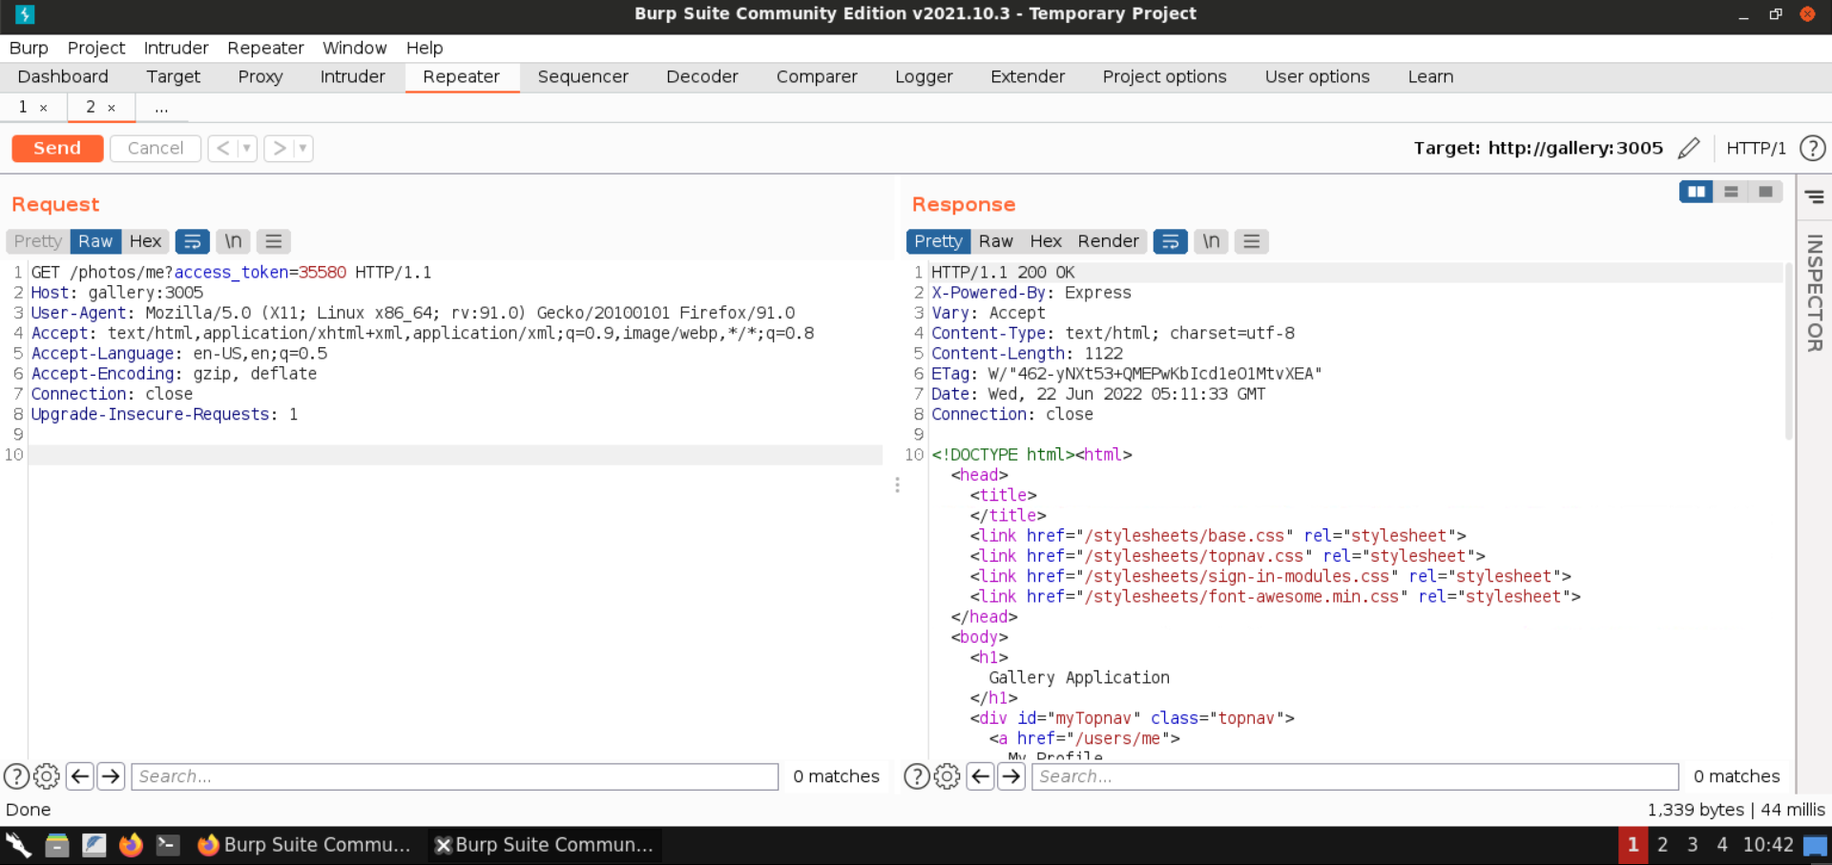Open request search settings gear icon
This screenshot has height=865, width=1832.
(46, 776)
